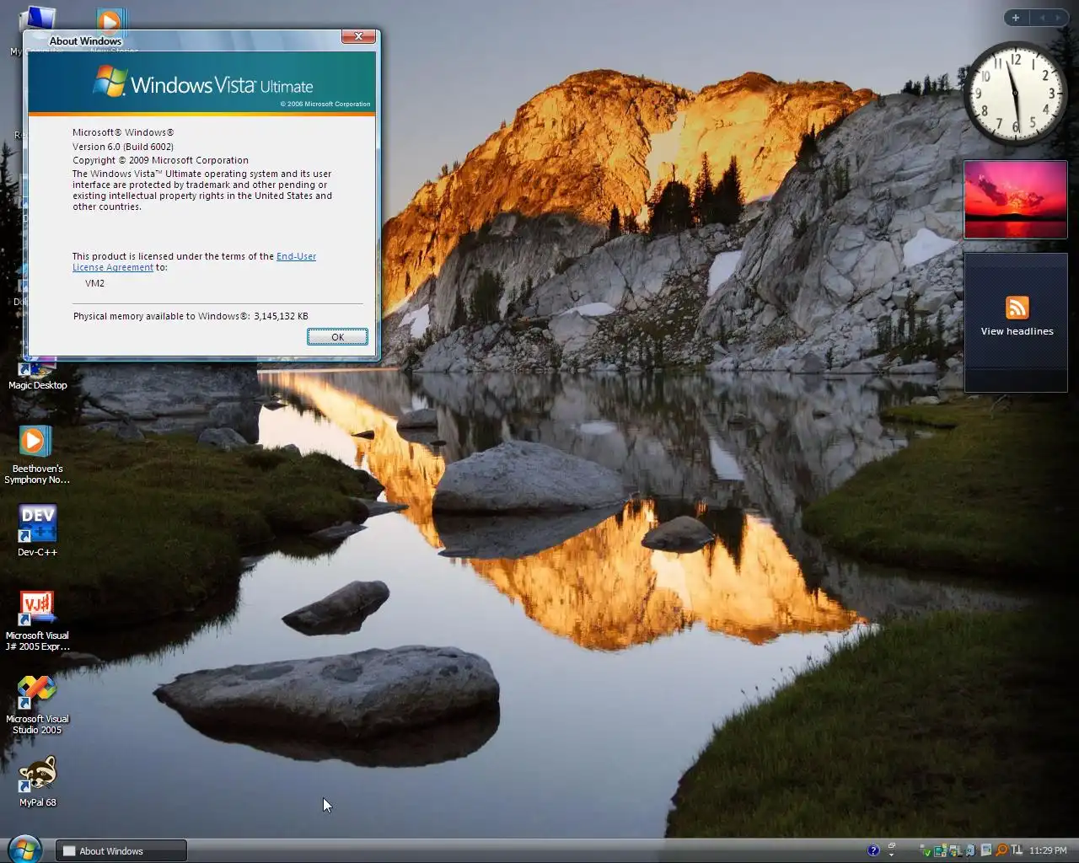The height and width of the screenshot is (863, 1079).
Task: Open the Windows Start orb
Action: pos(24,848)
